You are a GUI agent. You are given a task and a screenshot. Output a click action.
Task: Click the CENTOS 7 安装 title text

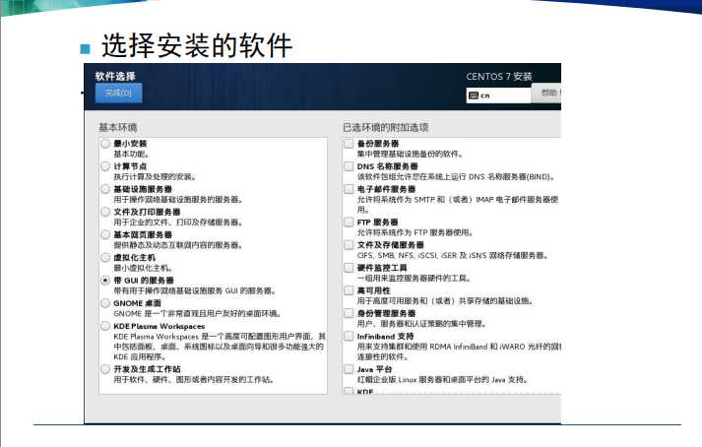pyautogui.click(x=499, y=77)
